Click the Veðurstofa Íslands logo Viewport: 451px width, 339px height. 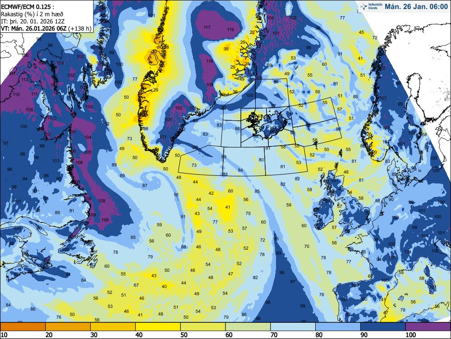click(x=371, y=6)
